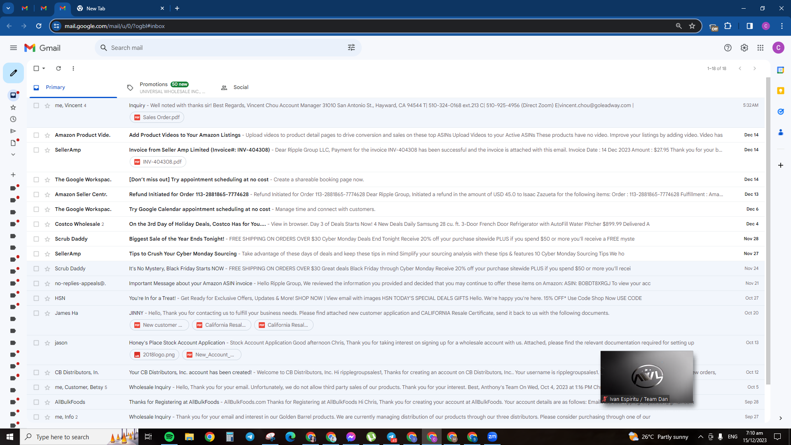Bookmark this page with the star icon

[692, 26]
